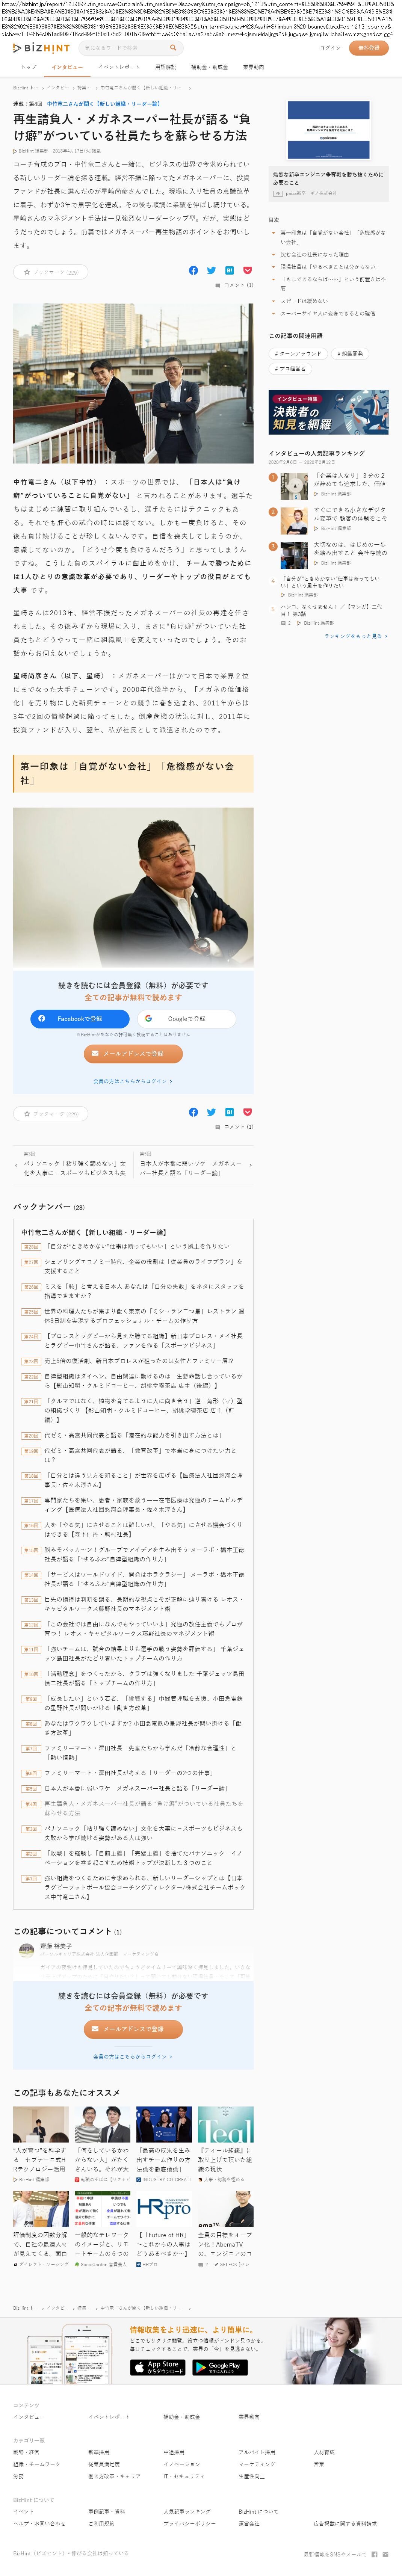Viewport: 402px width, 2576px height.
Task: Open the イベントレポート navigation tab
Action: click(x=119, y=67)
